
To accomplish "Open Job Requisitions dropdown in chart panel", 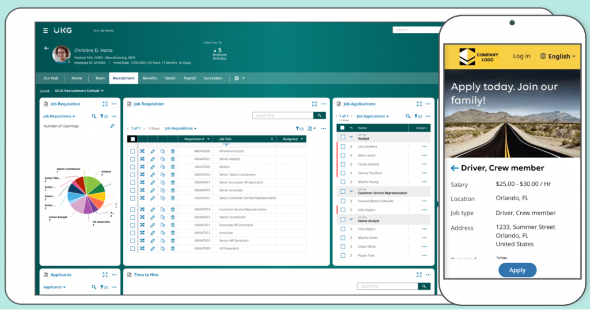I will point(59,117).
